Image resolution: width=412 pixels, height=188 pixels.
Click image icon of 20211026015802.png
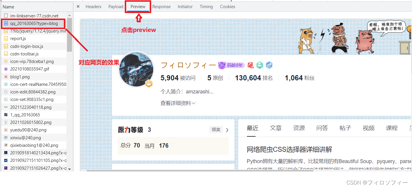point(6,122)
